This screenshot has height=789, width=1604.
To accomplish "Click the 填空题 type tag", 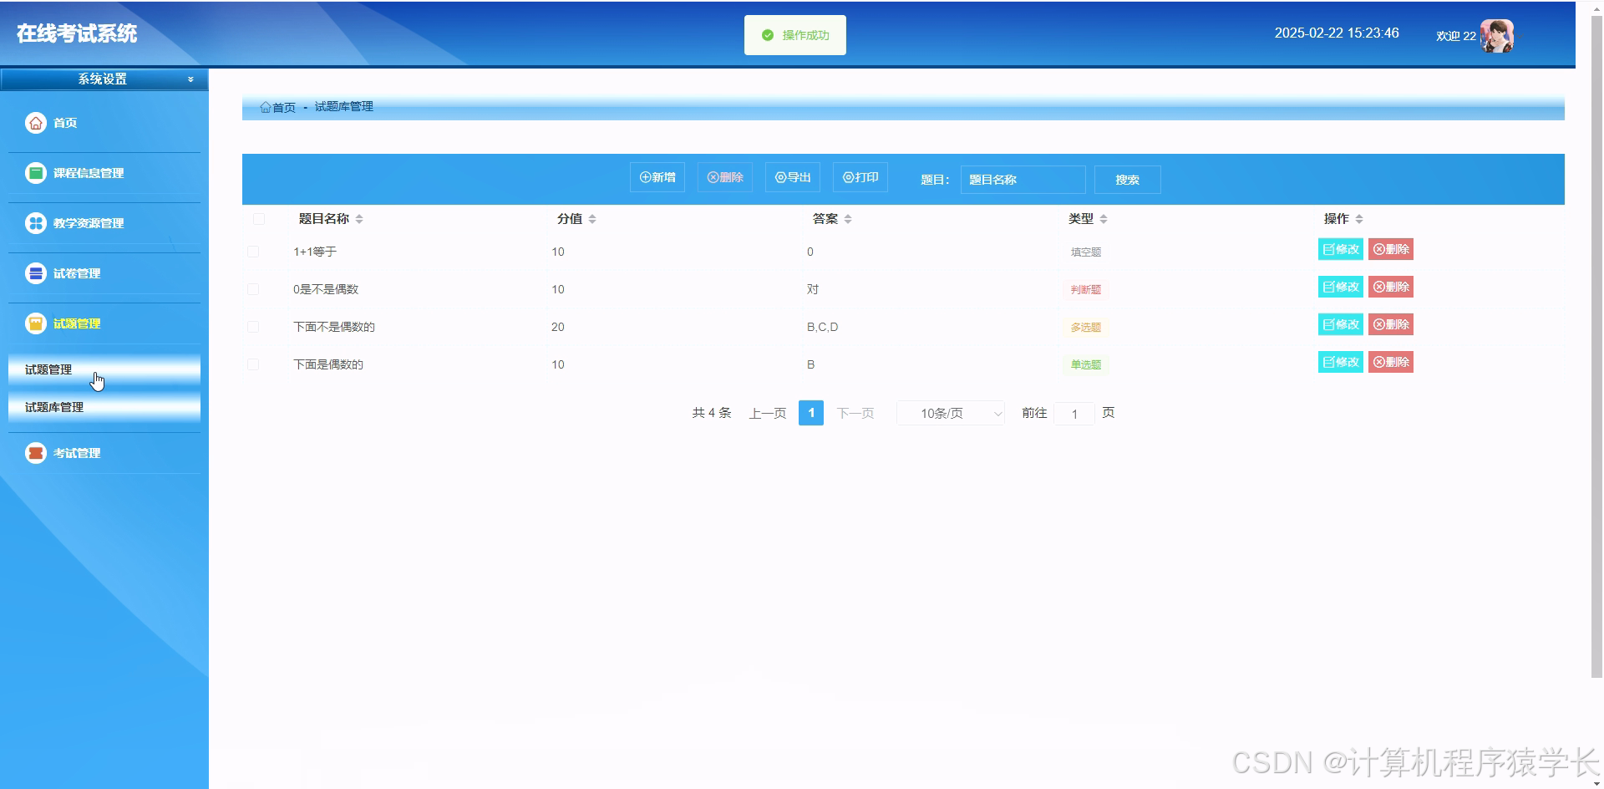I will [x=1086, y=252].
